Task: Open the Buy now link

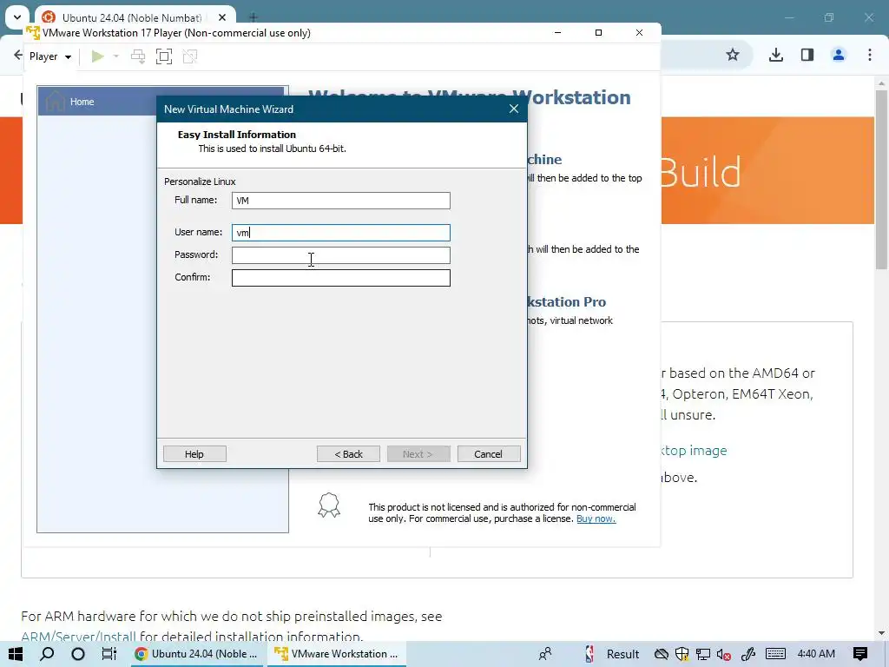Action: [x=596, y=518]
